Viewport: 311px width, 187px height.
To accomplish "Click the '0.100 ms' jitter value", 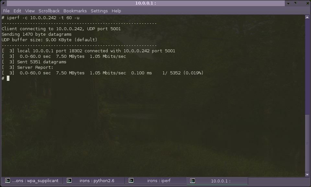I will click(x=142, y=73).
